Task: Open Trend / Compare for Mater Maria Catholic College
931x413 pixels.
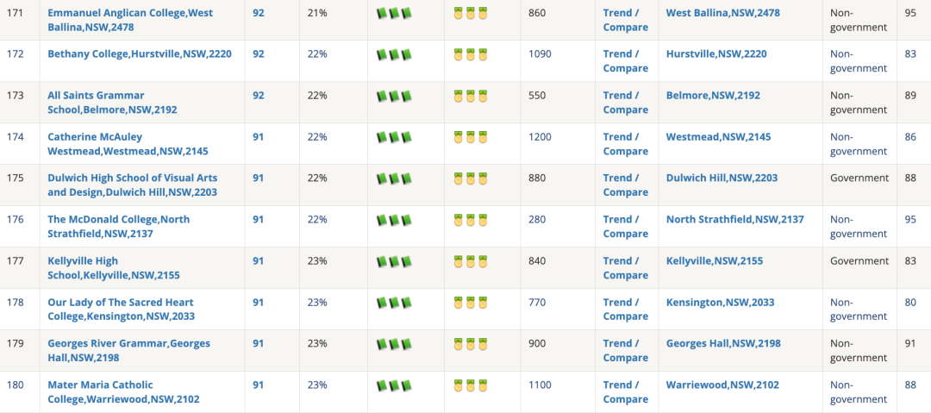Action: pos(625,391)
